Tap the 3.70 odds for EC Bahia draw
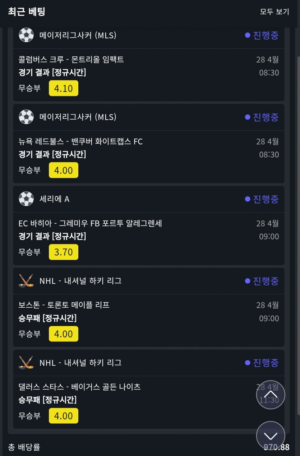The height and width of the screenshot is (456, 300). tap(64, 252)
